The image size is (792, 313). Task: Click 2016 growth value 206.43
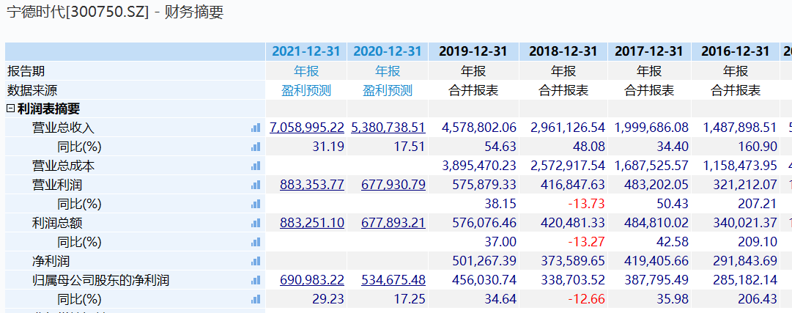[757, 299]
